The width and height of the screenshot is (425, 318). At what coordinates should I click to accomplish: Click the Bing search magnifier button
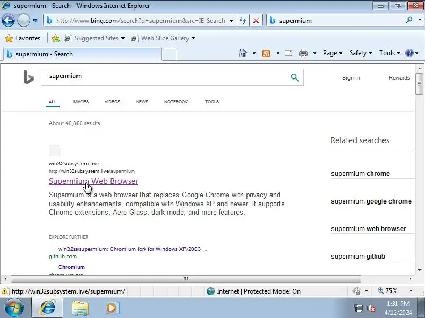(x=295, y=77)
